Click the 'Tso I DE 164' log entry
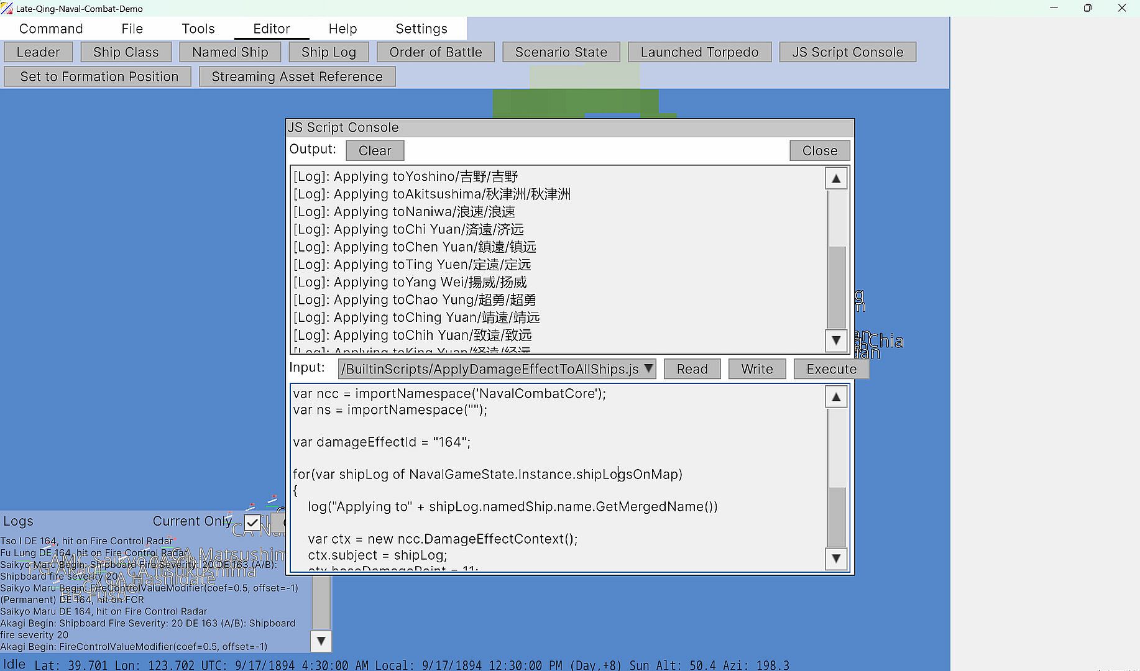This screenshot has height=671, width=1140. 86,541
